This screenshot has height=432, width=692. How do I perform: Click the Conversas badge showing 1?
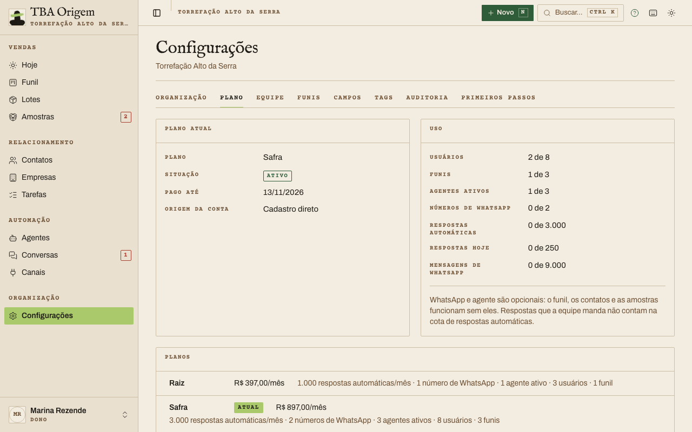coord(126,255)
